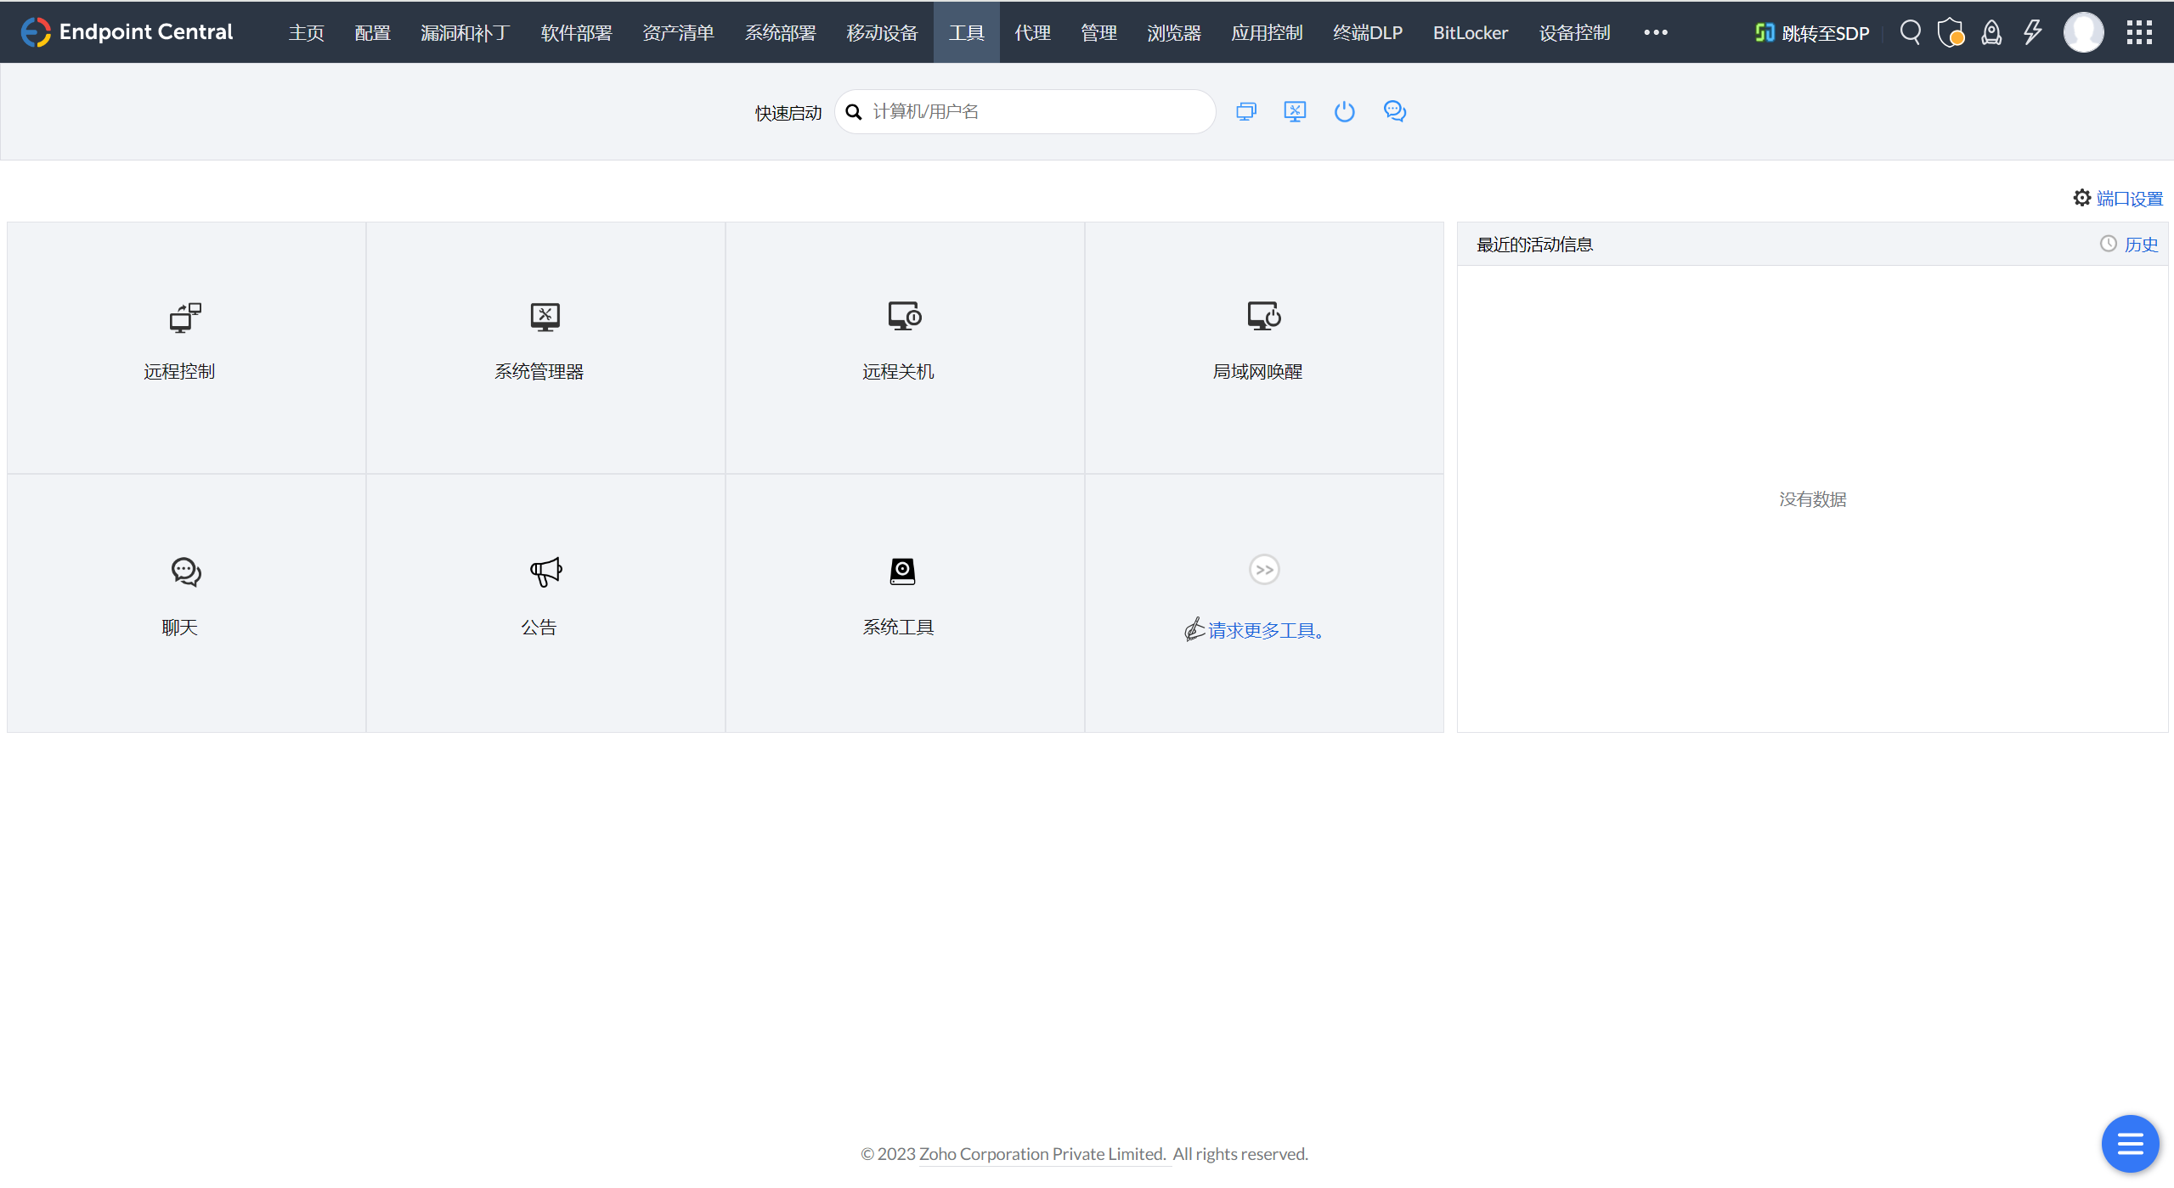2174x1188 pixels.
Task: Click the lightning bolt icon top right
Action: (2032, 31)
